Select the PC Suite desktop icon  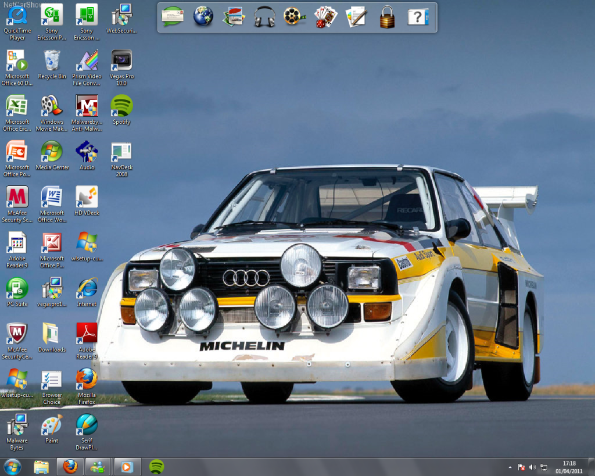(x=17, y=293)
